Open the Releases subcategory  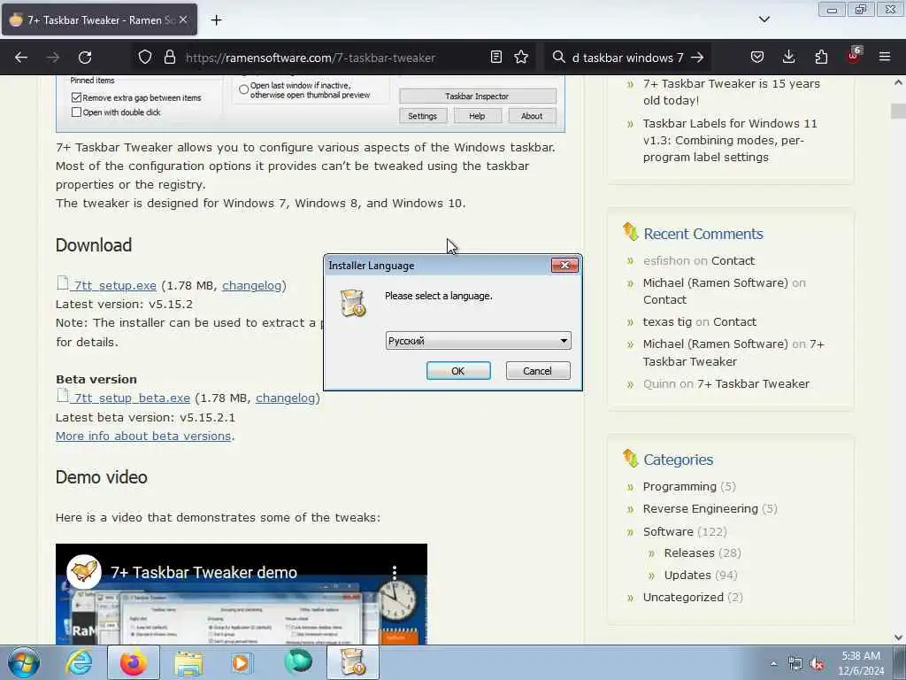pos(689,552)
